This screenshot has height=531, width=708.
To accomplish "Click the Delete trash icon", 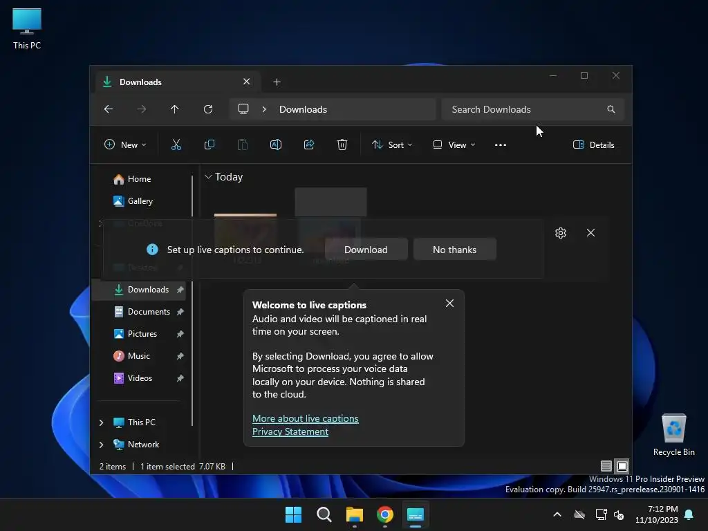I will pos(342,145).
